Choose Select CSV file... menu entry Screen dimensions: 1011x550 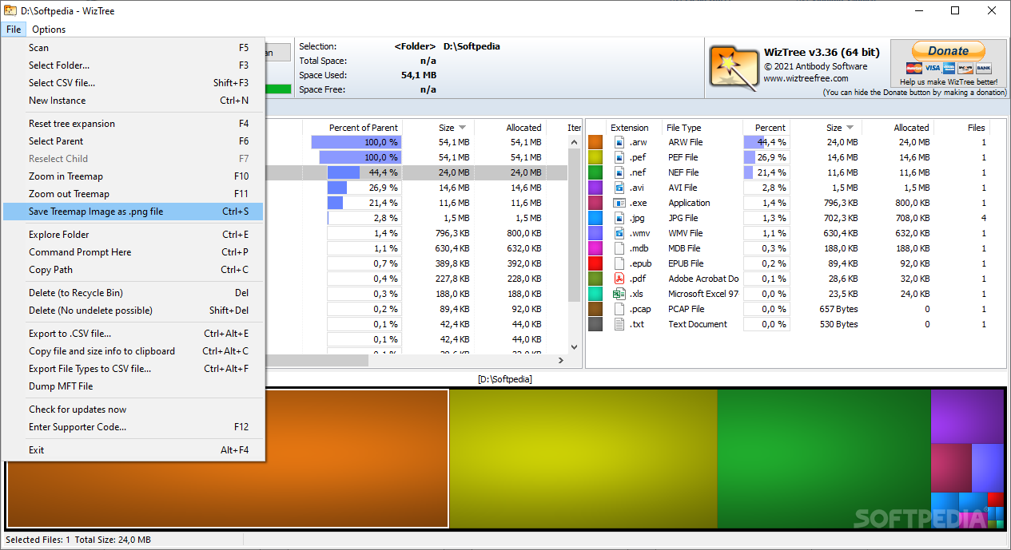pyautogui.click(x=133, y=83)
